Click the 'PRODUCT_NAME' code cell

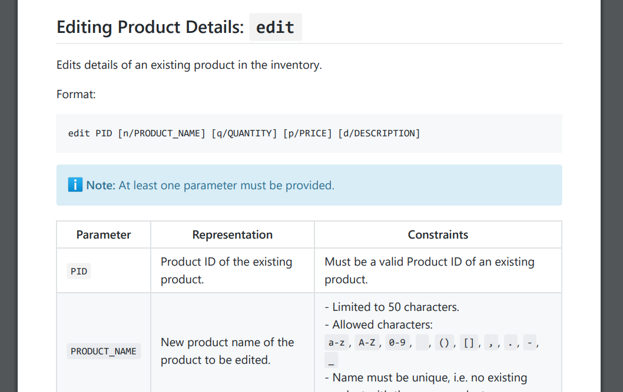coord(104,351)
